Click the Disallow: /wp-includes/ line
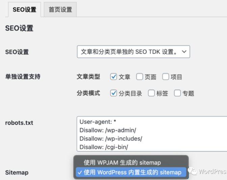227x180 pixels. click(111, 138)
